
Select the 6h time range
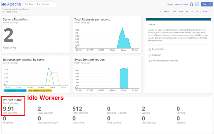187,12
